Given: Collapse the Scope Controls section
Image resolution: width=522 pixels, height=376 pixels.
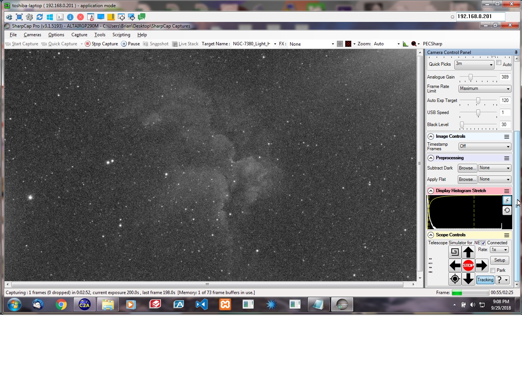Looking at the screenshot, I should (x=431, y=235).
